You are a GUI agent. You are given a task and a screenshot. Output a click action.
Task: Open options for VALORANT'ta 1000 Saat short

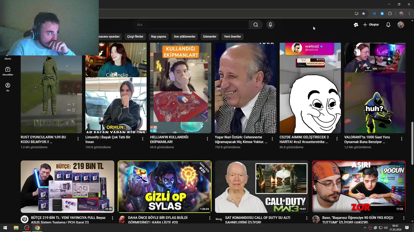[402, 139]
